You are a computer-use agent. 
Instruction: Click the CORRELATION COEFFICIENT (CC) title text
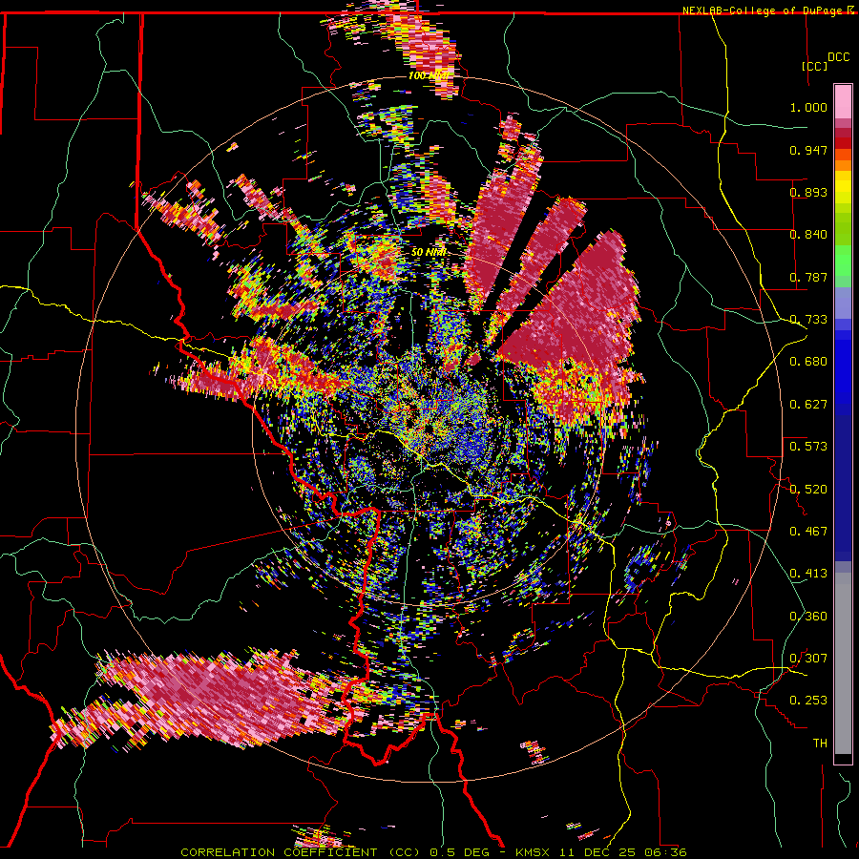coord(301,852)
